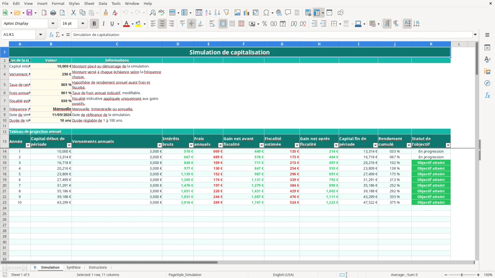This screenshot has width=495, height=278.
Task: Sort ascending with the A-Z icon
Action: coord(208,13)
